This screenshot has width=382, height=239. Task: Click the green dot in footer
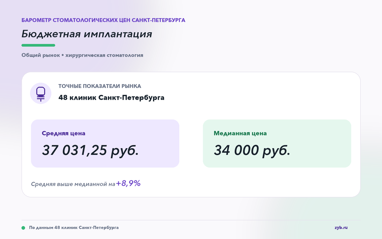coord(23,228)
